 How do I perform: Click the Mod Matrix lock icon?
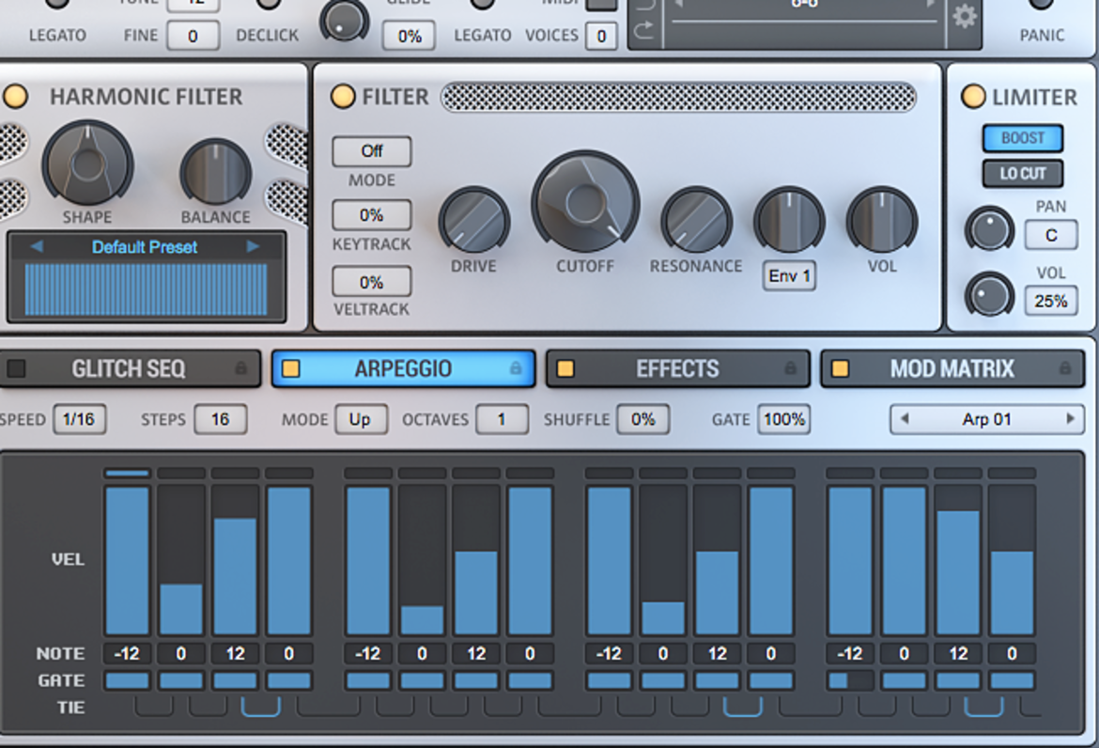click(x=1064, y=368)
